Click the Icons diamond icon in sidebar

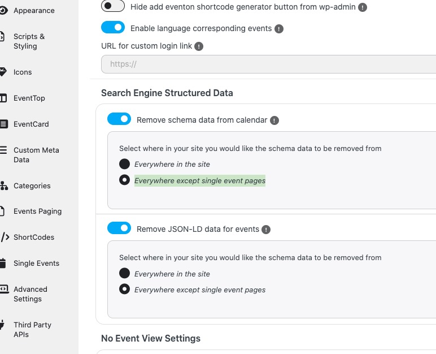click(x=3, y=72)
